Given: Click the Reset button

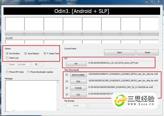Looking at the screenshot, I should (148, 52).
